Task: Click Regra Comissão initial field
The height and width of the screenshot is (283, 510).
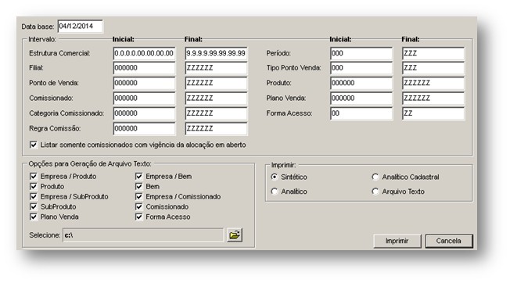Action: [145, 129]
